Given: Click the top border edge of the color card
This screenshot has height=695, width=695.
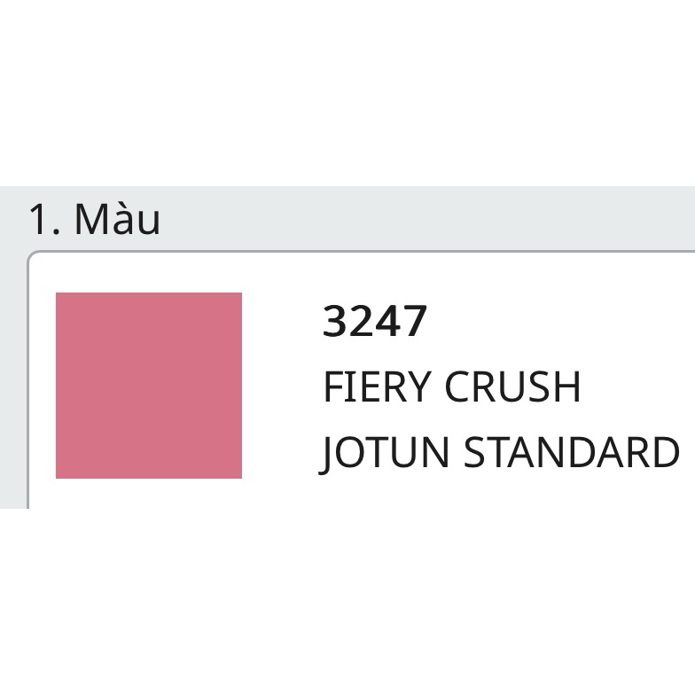Looking at the screenshot, I should pyautogui.click(x=355, y=253).
